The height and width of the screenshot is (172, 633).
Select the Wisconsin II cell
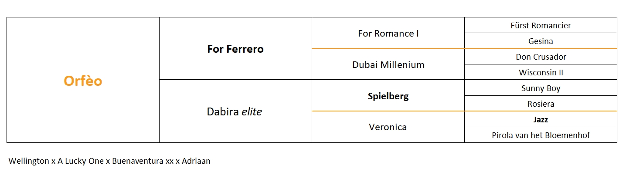541,72
